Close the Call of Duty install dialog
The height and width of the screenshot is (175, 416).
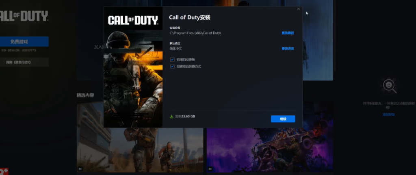point(298,9)
